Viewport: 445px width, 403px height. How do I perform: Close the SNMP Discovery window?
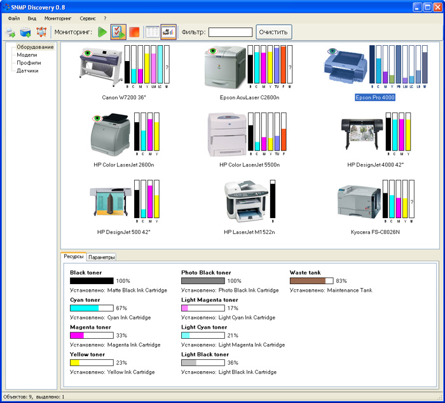(437, 8)
